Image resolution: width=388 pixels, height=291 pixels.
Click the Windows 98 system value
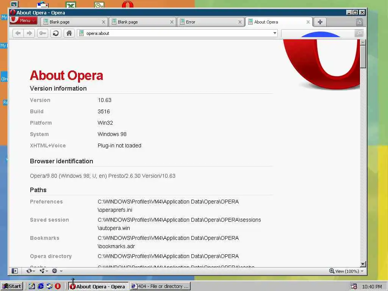coord(112,135)
